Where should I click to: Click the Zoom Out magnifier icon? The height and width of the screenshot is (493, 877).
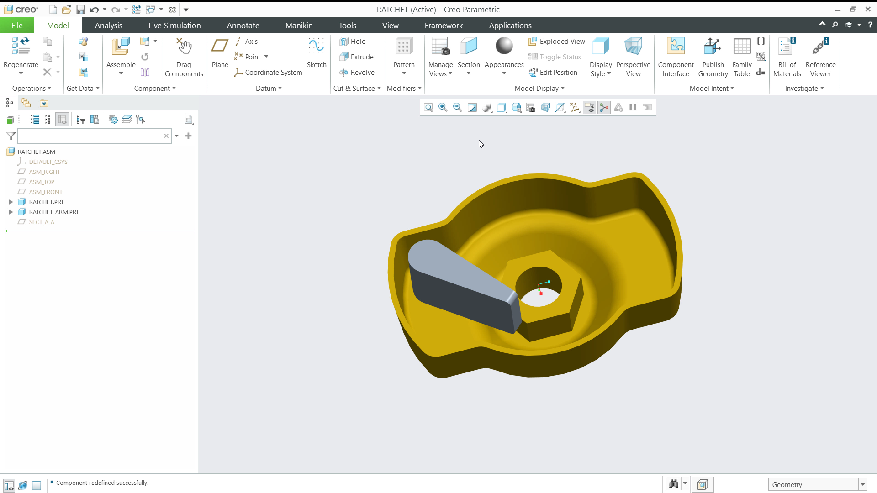(457, 107)
